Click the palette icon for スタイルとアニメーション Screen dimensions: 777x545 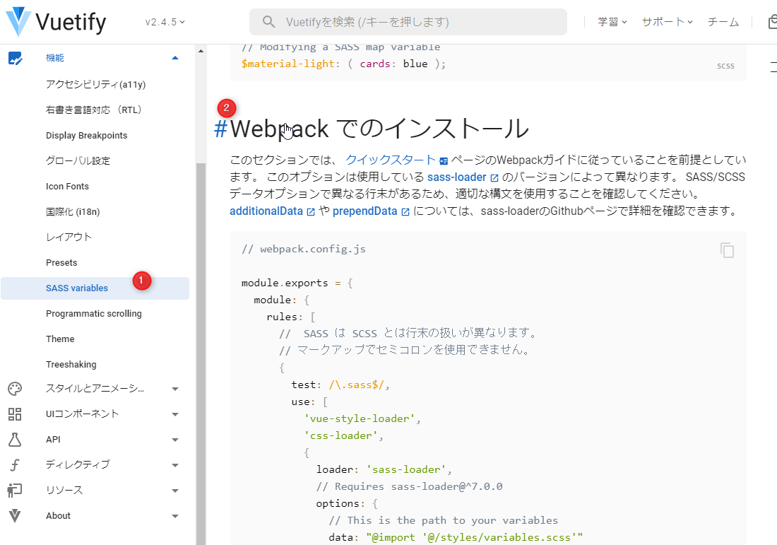point(15,389)
